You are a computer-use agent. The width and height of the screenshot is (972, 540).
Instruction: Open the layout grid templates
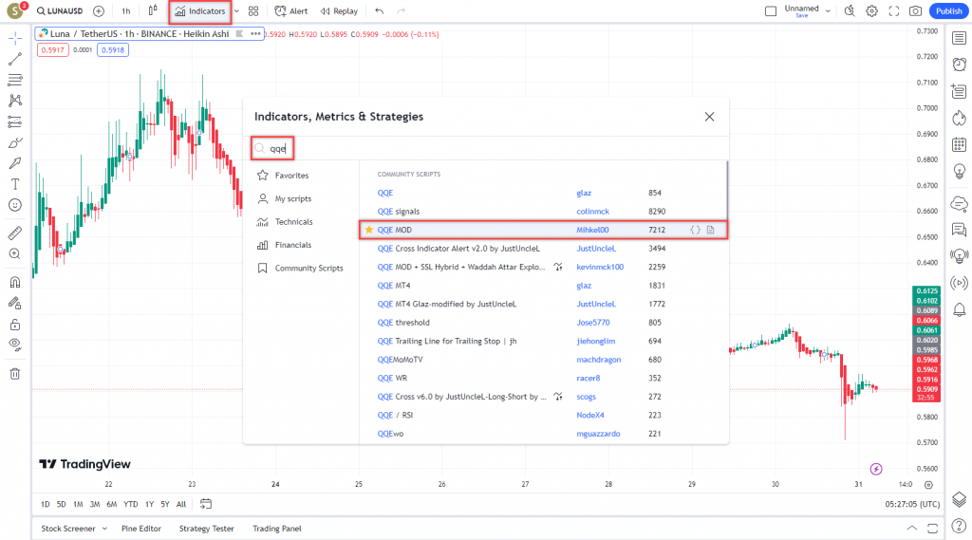tap(253, 11)
